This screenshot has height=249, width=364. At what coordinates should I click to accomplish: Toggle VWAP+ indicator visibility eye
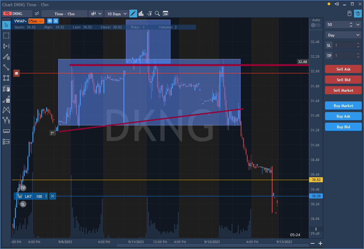tap(50, 21)
